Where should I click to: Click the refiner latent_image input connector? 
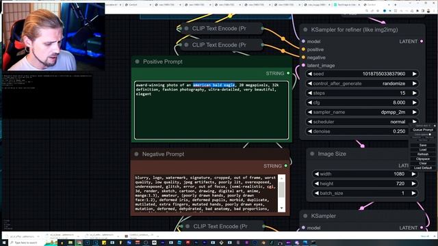click(x=303, y=66)
